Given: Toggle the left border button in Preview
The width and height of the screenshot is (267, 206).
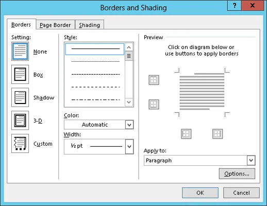Looking at the screenshot, I should click(x=186, y=134).
